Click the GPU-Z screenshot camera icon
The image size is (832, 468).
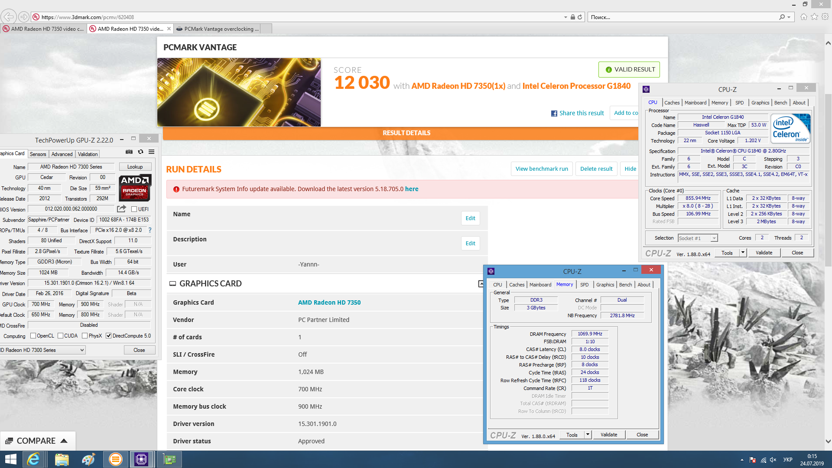[129, 152]
